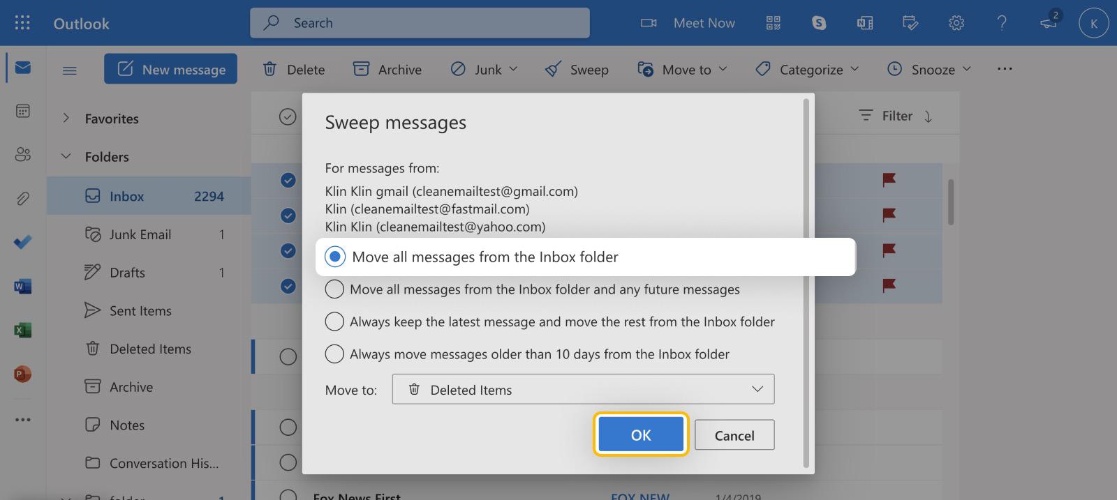Open the QR code icon in header
The height and width of the screenshot is (500, 1117).
tap(774, 23)
